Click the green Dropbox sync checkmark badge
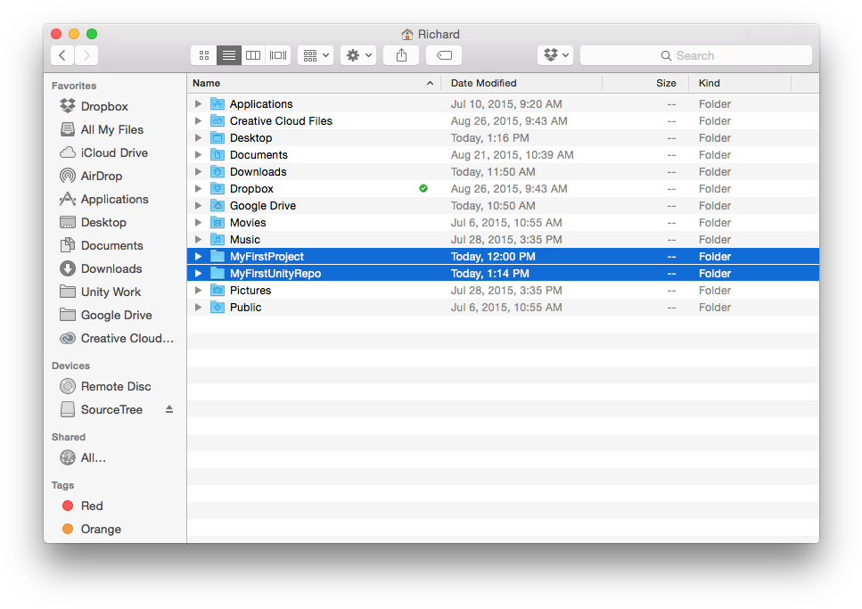 click(x=423, y=188)
